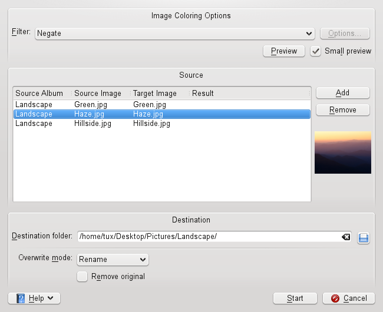383x312 pixels.
Task: Start the batch image coloring
Action: coord(295,298)
